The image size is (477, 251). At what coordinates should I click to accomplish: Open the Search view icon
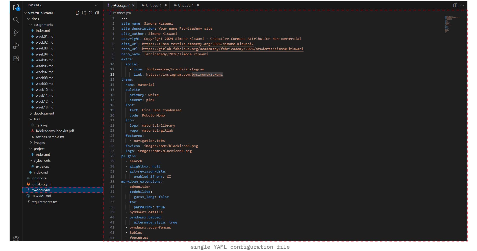pos(16,20)
